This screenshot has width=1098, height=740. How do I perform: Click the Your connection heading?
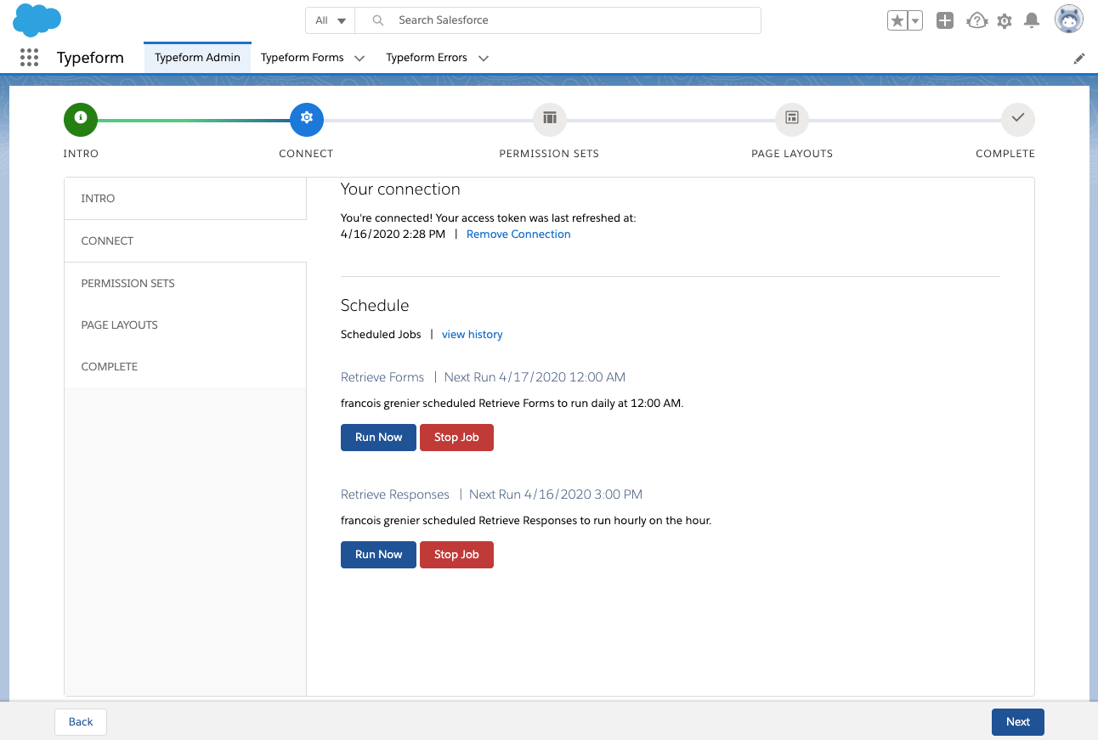[x=400, y=189]
